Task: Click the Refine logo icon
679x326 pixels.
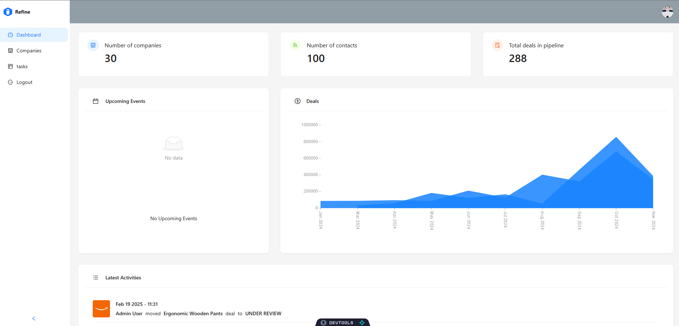Action: pos(8,12)
